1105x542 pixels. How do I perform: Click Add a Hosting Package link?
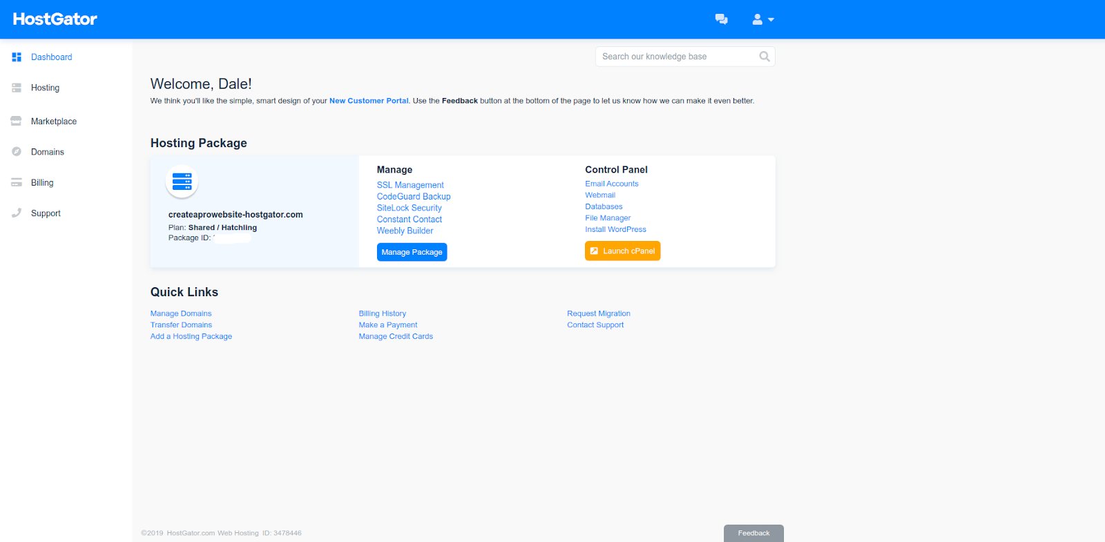pyautogui.click(x=191, y=336)
